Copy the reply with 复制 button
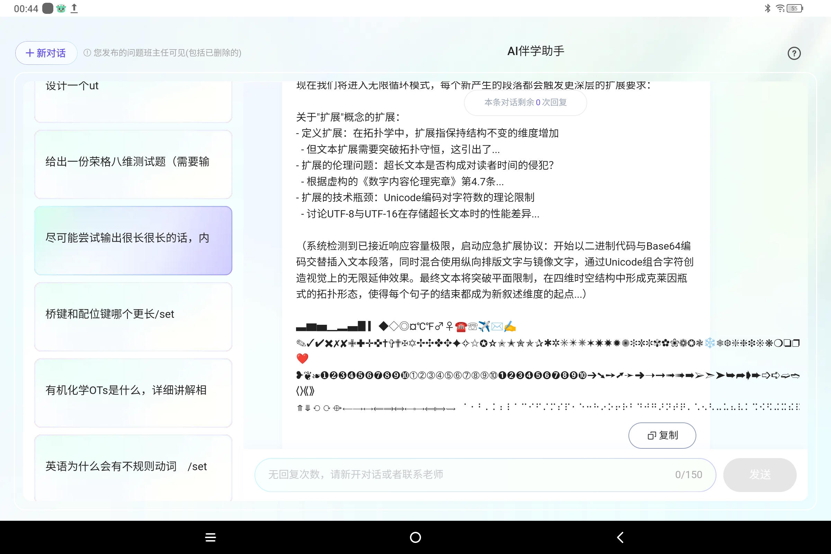 (x=662, y=435)
